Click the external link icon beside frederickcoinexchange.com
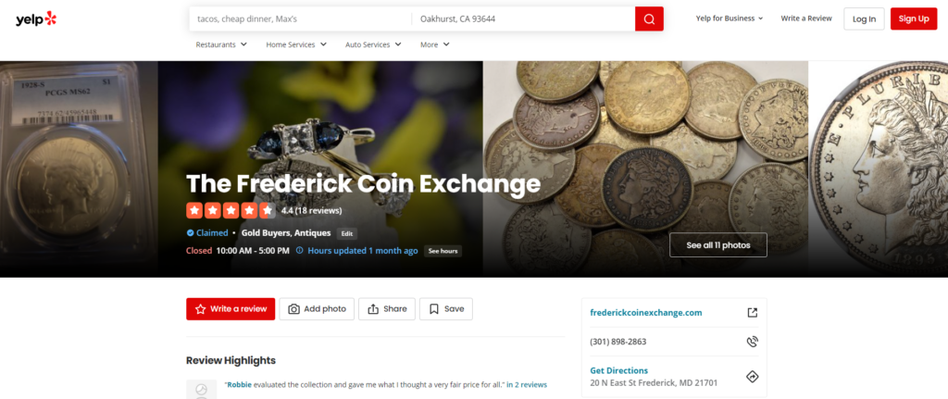The height and width of the screenshot is (399, 948). (x=752, y=313)
